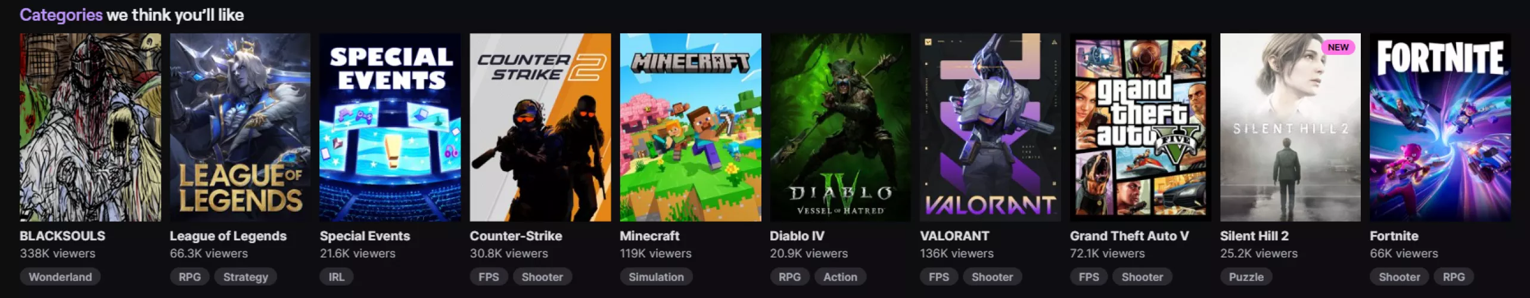The width and height of the screenshot is (1530, 298).
Task: Open the Fortnite cover thumbnail
Action: 1441,128
